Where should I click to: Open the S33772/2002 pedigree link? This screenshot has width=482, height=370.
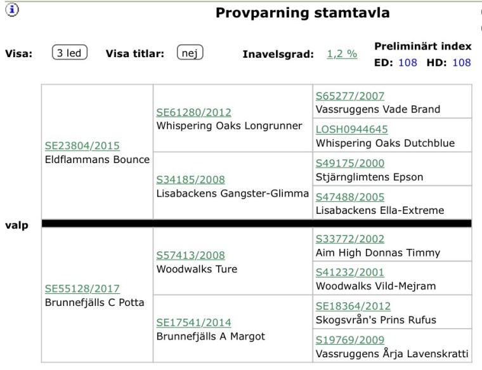tap(350, 239)
